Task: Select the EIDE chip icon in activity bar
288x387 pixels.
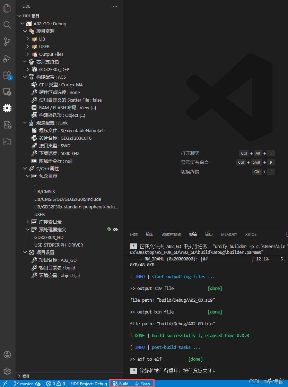Action: 7,108
